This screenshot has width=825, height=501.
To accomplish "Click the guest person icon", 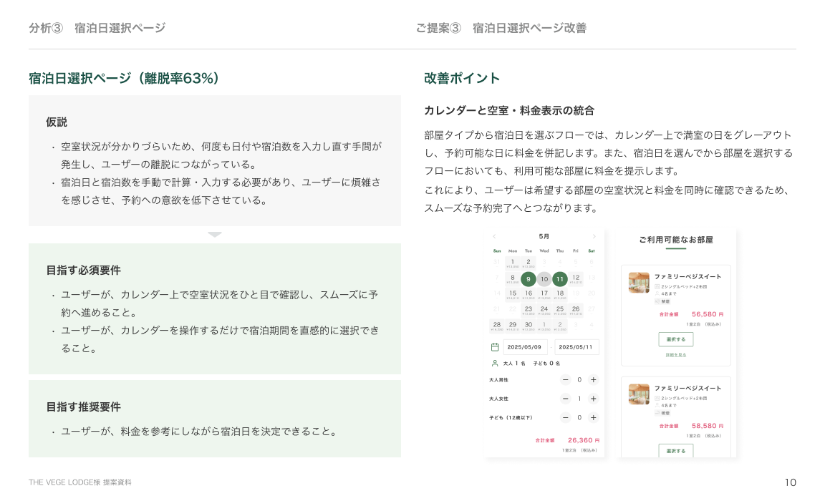I will click(495, 364).
